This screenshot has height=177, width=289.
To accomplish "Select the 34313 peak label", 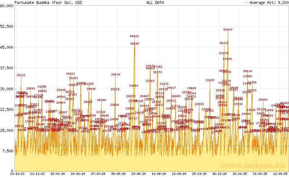I will [x=21, y=75].
